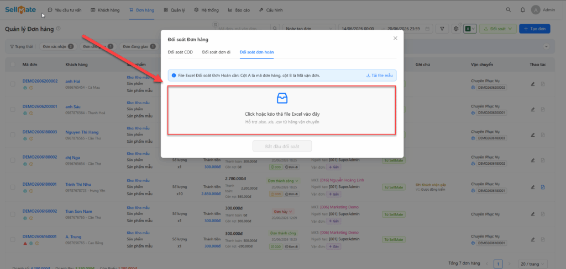566x269 pixels.
Task: Select the Đối soát đơn hoàn tab
Action: 256,52
